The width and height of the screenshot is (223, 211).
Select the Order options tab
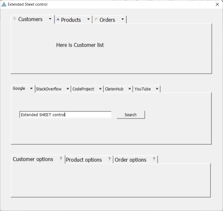(x=130, y=160)
